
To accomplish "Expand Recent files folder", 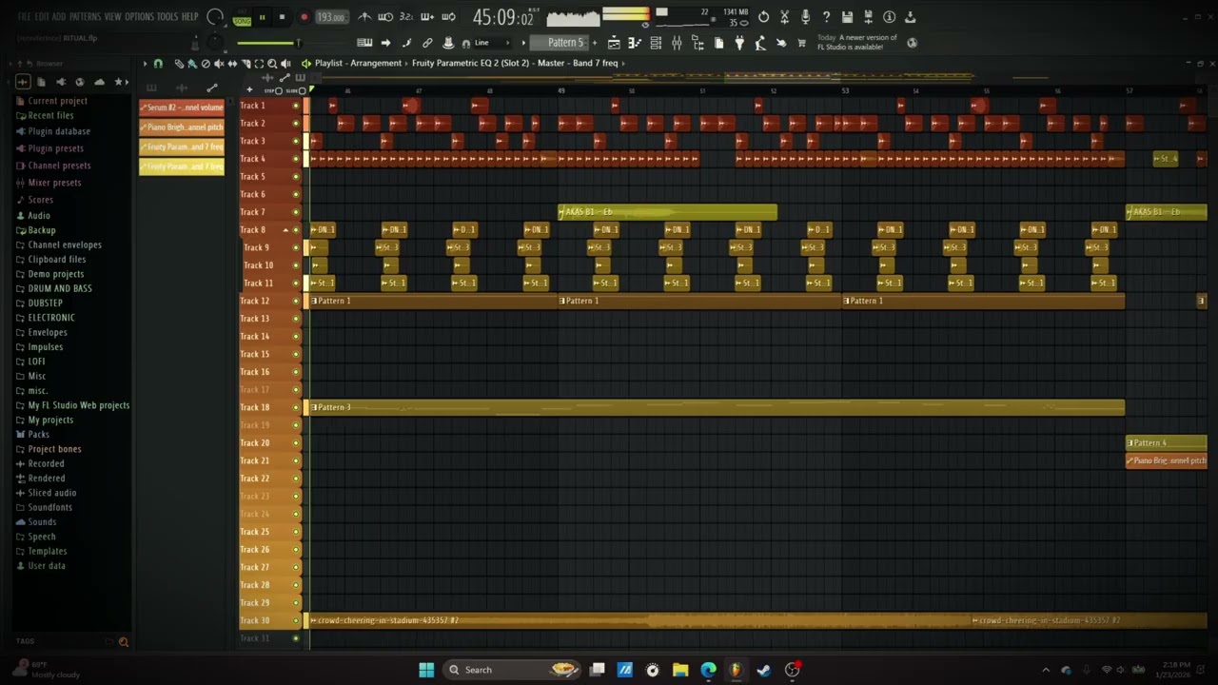I will (50, 115).
